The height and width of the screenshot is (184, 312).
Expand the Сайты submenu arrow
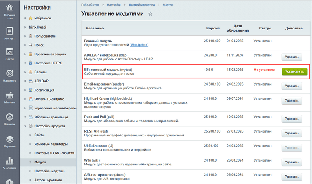(30, 135)
